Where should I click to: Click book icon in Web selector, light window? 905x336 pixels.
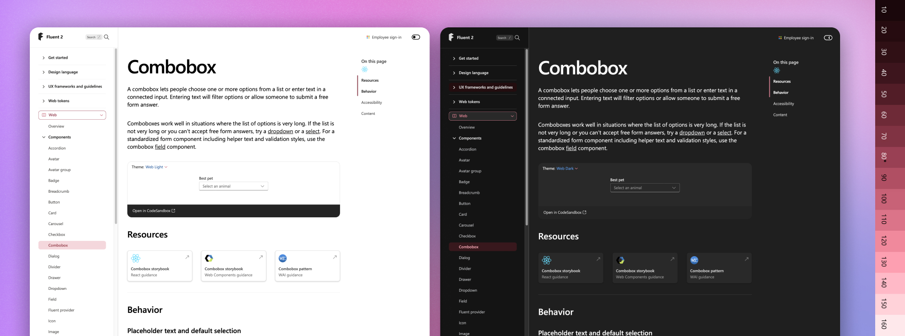[x=44, y=115]
